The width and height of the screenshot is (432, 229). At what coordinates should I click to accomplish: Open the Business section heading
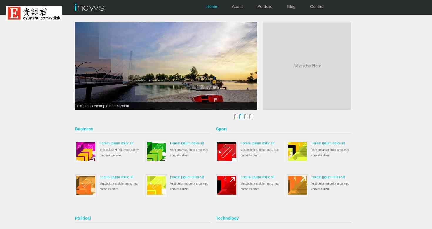[x=84, y=129]
